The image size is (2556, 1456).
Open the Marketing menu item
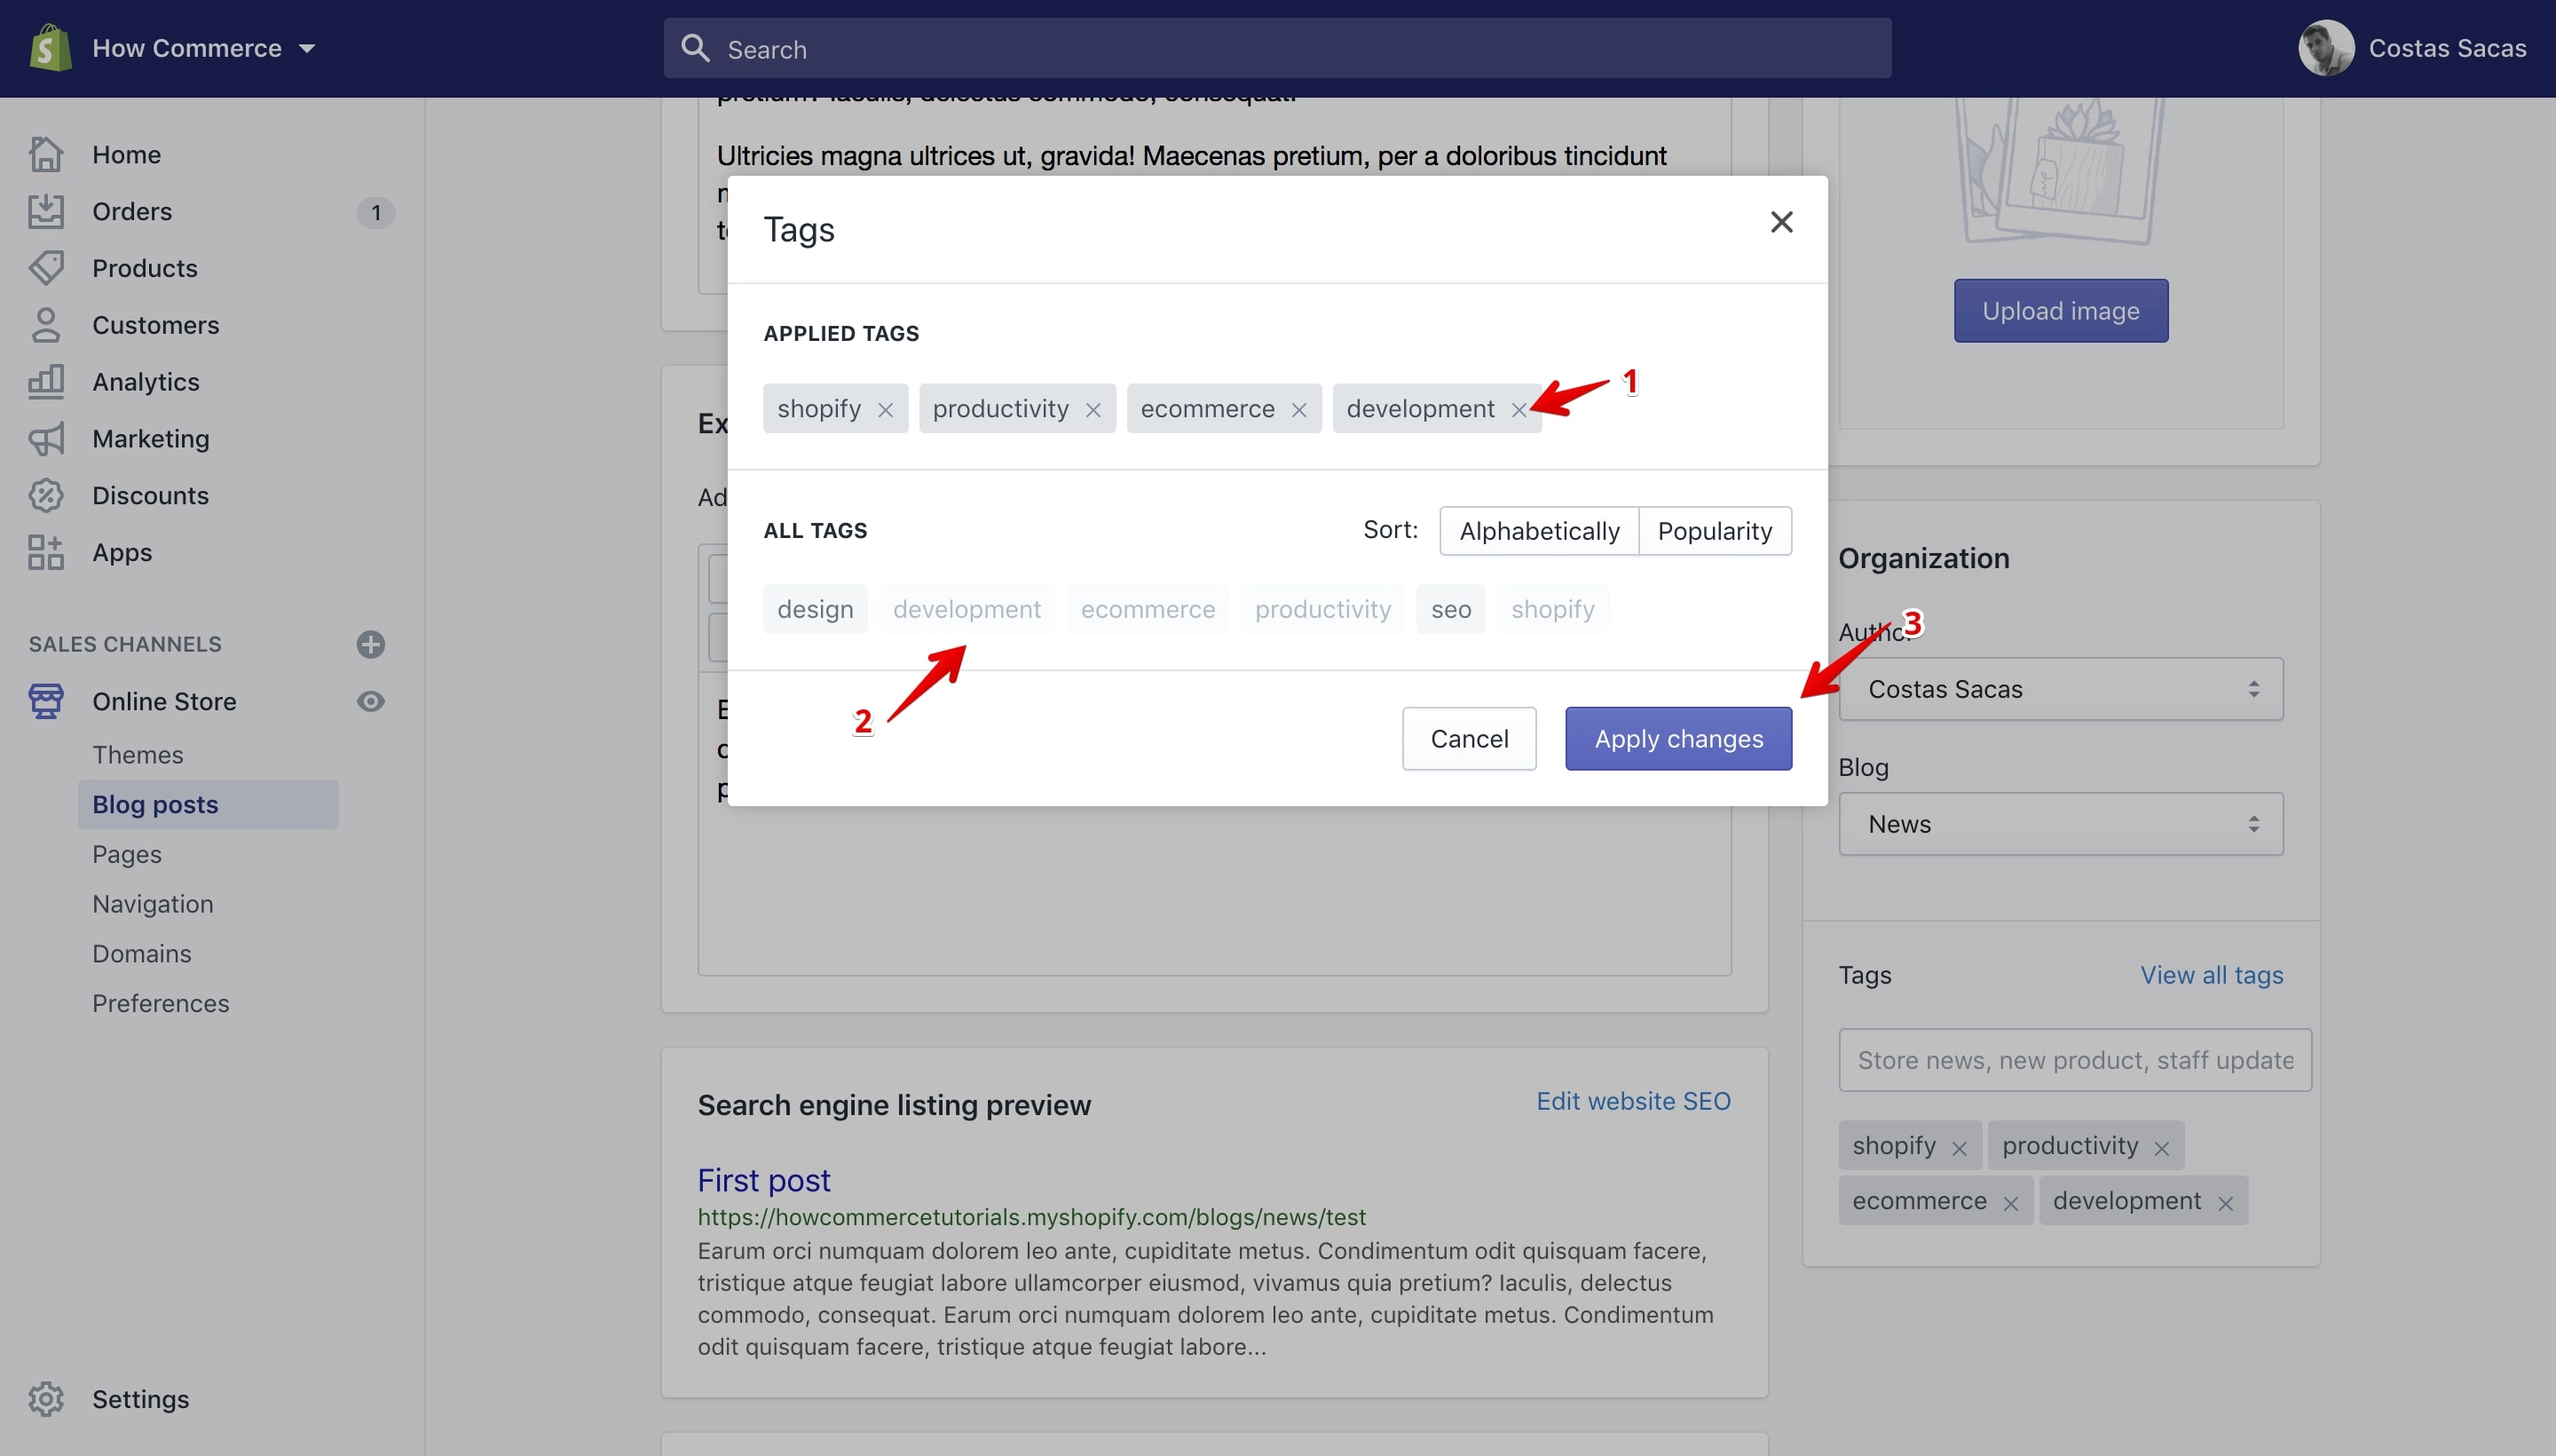point(151,439)
